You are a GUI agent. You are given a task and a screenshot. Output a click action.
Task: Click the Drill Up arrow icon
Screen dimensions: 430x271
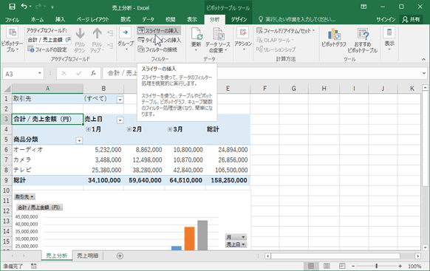point(97,34)
